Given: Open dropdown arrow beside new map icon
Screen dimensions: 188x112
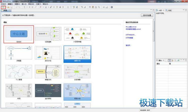Looking at the screenshot, I should pyautogui.click(x=6, y=7).
